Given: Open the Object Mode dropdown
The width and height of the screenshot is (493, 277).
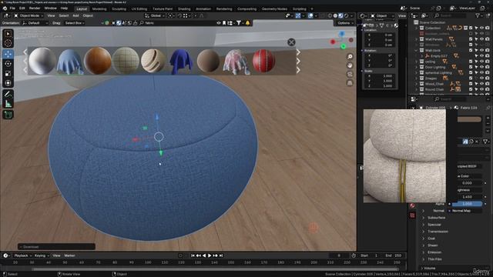Looking at the screenshot, I should tap(29, 15).
